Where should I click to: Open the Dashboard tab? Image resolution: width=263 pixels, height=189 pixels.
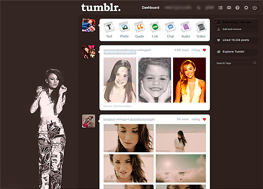click(150, 8)
